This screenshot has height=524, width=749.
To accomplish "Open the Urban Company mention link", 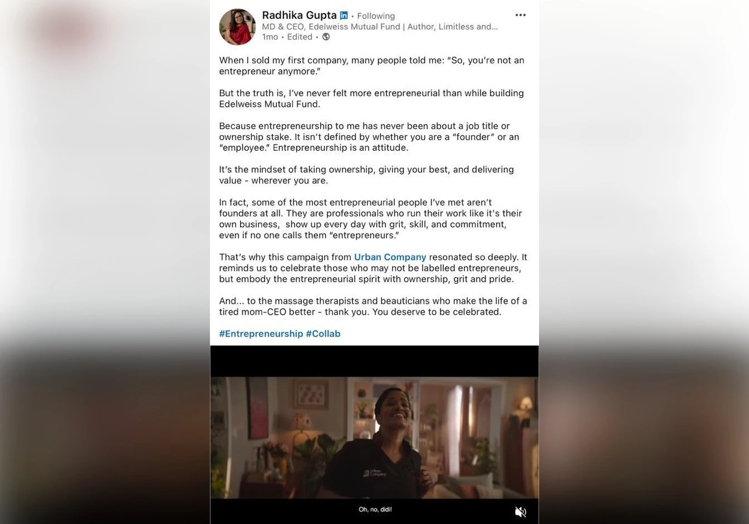I will (390, 257).
